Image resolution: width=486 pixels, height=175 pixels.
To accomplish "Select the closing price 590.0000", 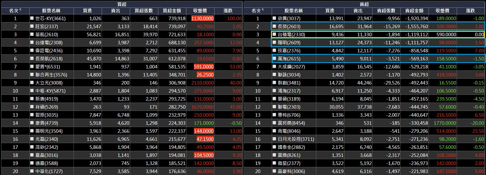I will pyautogui.click(x=446, y=34).
